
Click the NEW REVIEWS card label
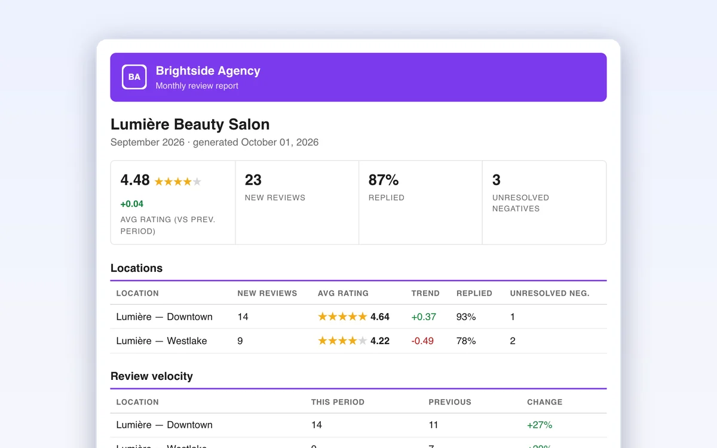275,198
